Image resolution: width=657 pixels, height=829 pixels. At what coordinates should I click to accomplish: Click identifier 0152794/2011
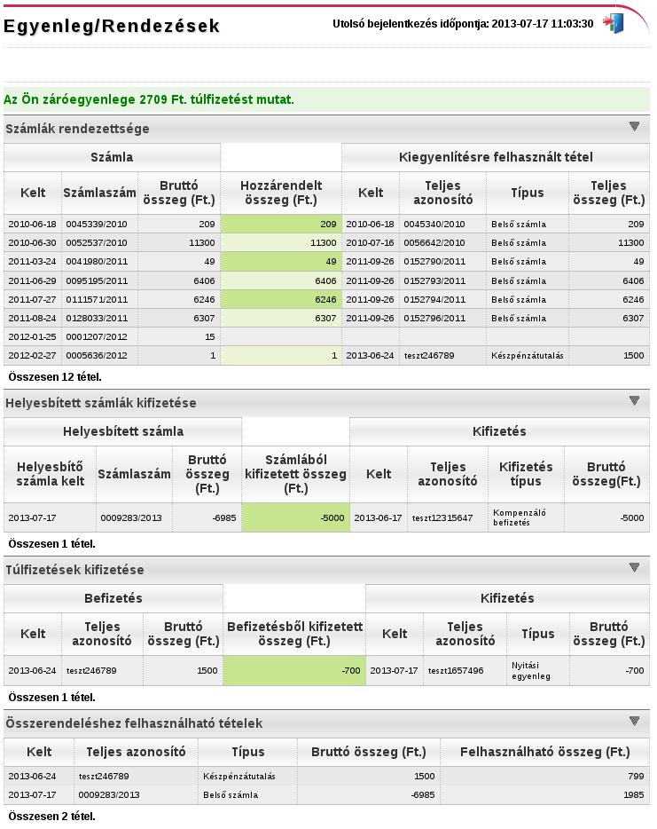[x=434, y=299]
